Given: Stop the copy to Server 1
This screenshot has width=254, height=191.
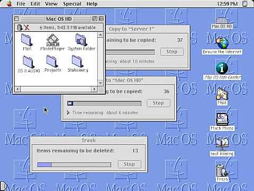Looking at the screenshot, I should pyautogui.click(x=172, y=51).
